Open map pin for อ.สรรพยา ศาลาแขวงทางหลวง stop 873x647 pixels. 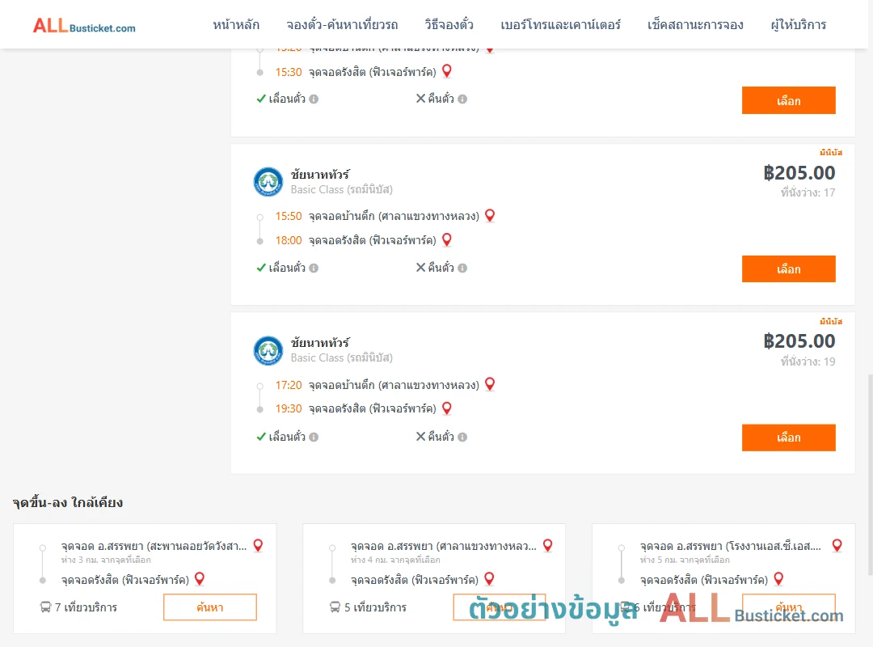point(548,546)
